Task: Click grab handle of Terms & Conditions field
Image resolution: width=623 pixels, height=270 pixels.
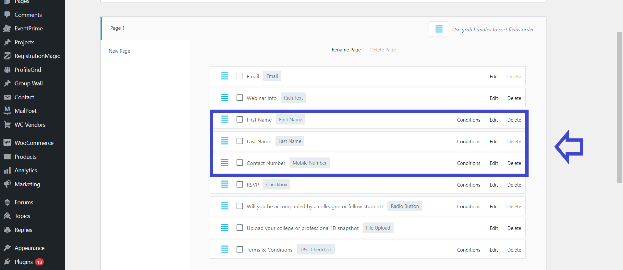Action: click(225, 249)
